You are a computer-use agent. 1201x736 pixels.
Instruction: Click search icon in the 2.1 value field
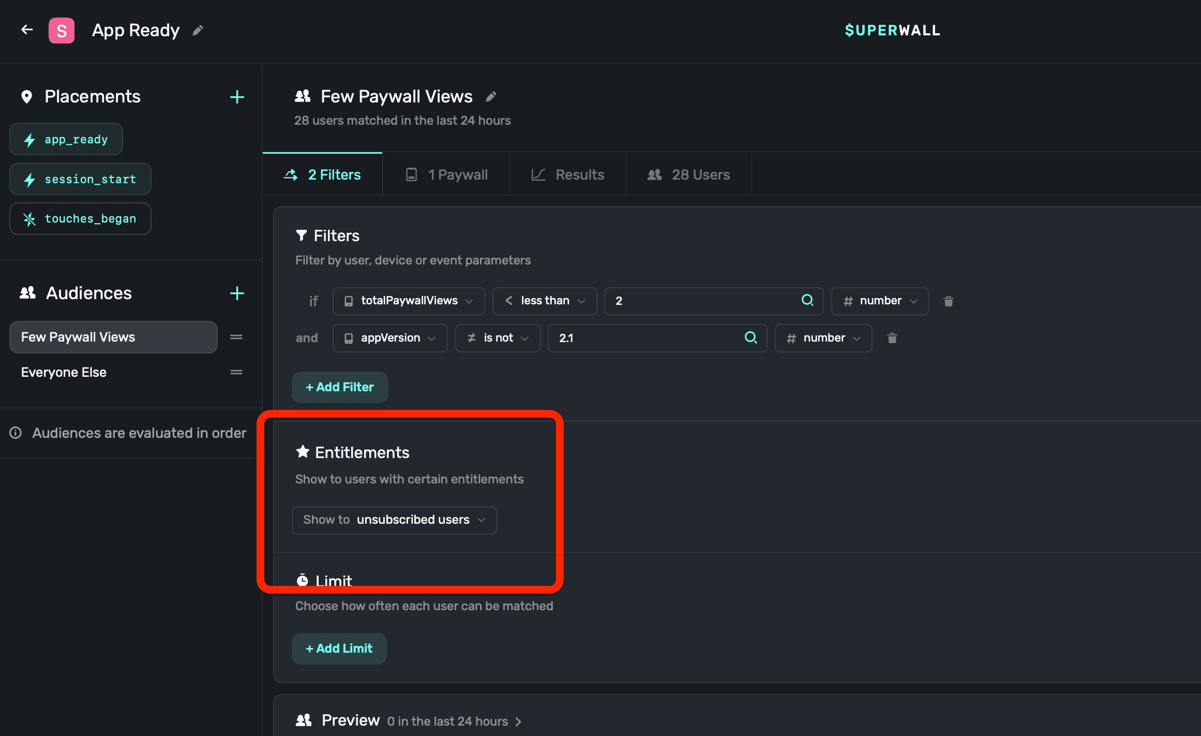750,338
